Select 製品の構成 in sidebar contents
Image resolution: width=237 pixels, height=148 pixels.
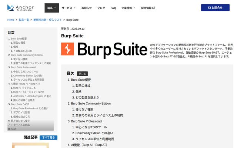click(19, 43)
